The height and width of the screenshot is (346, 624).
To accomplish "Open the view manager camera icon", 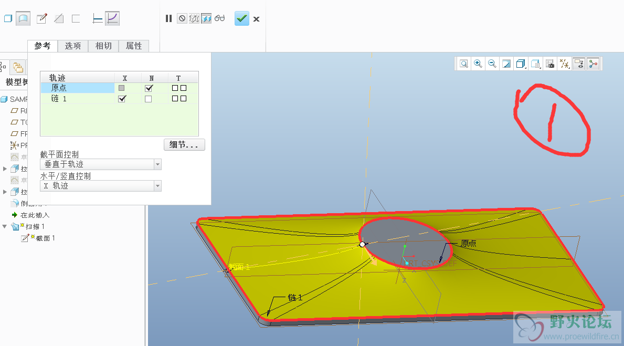I will (x=550, y=64).
